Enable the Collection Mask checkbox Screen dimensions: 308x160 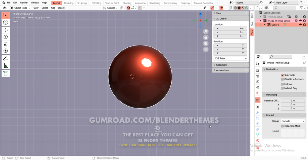(x=282, y=126)
